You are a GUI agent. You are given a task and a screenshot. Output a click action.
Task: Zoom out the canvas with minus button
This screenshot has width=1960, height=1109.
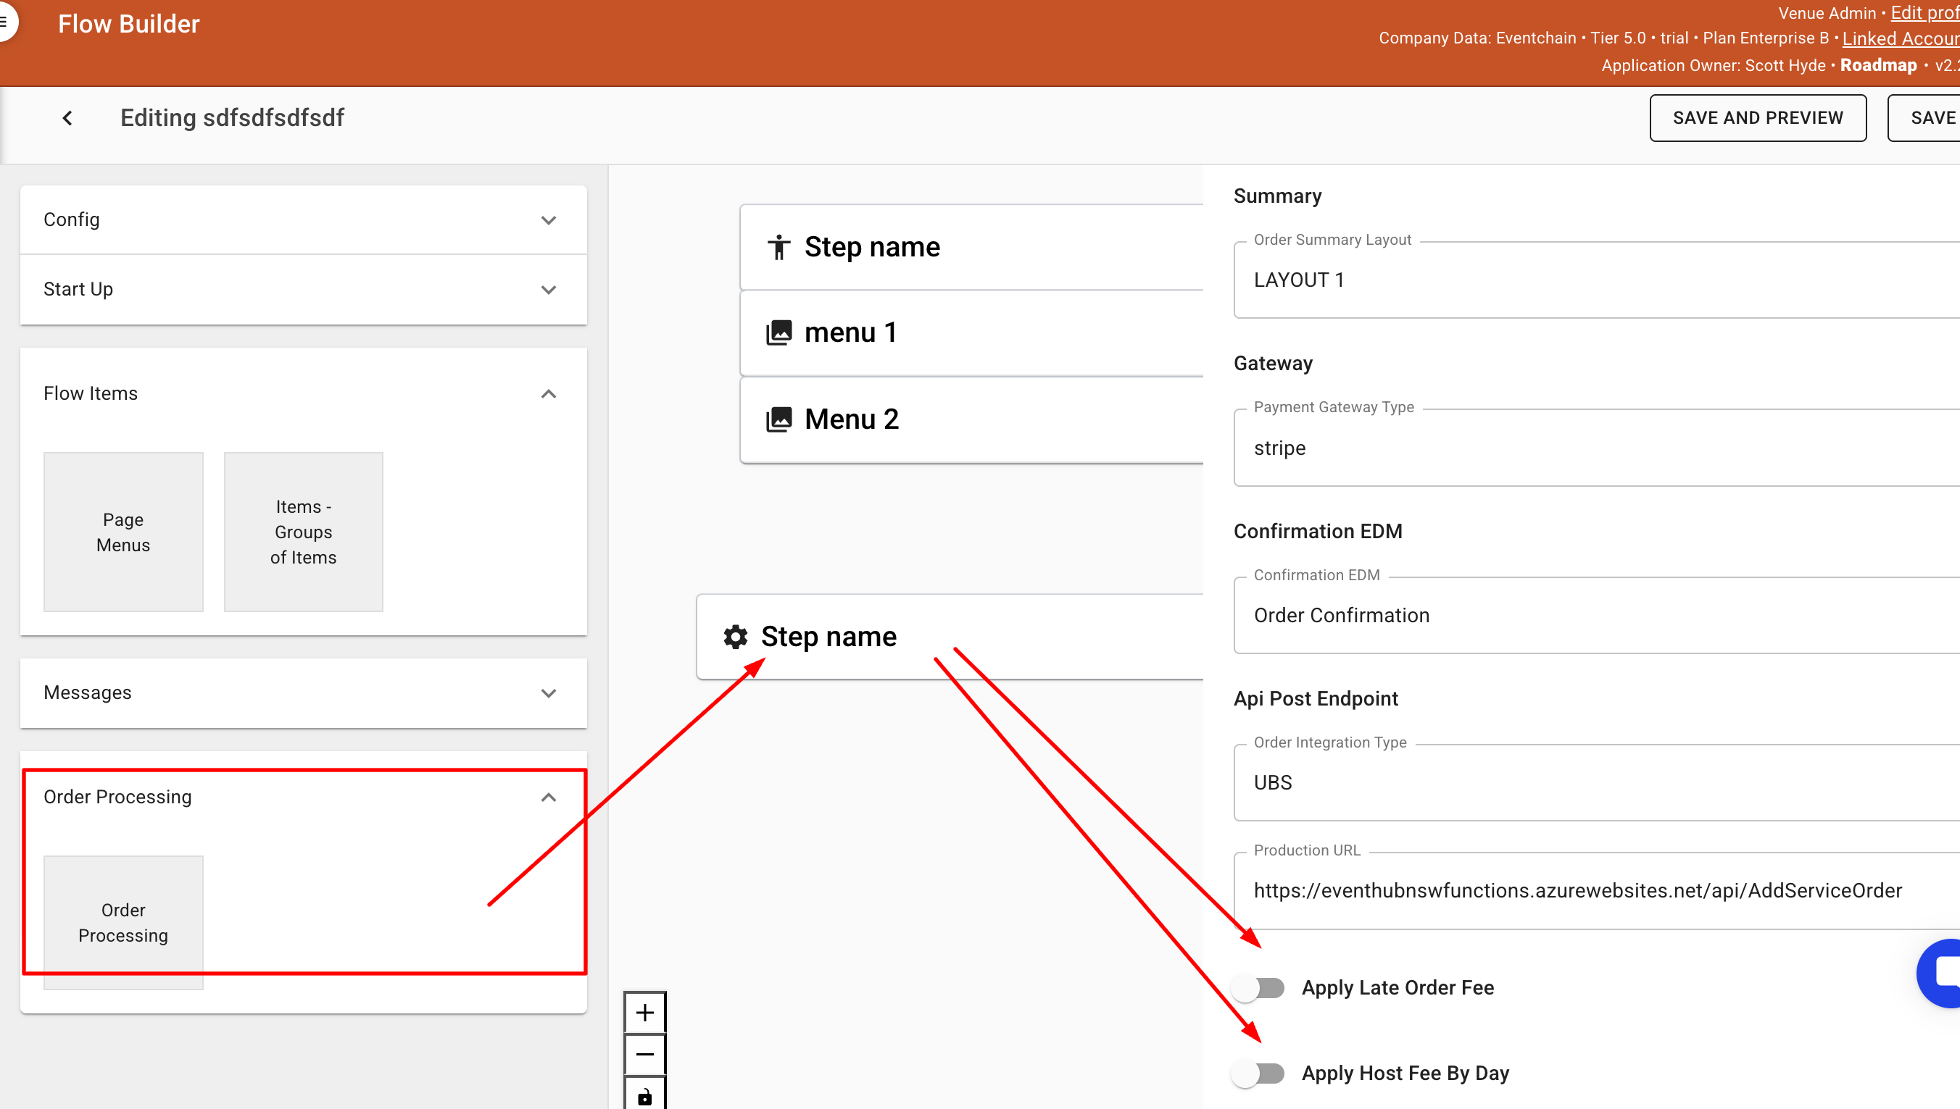(x=644, y=1054)
